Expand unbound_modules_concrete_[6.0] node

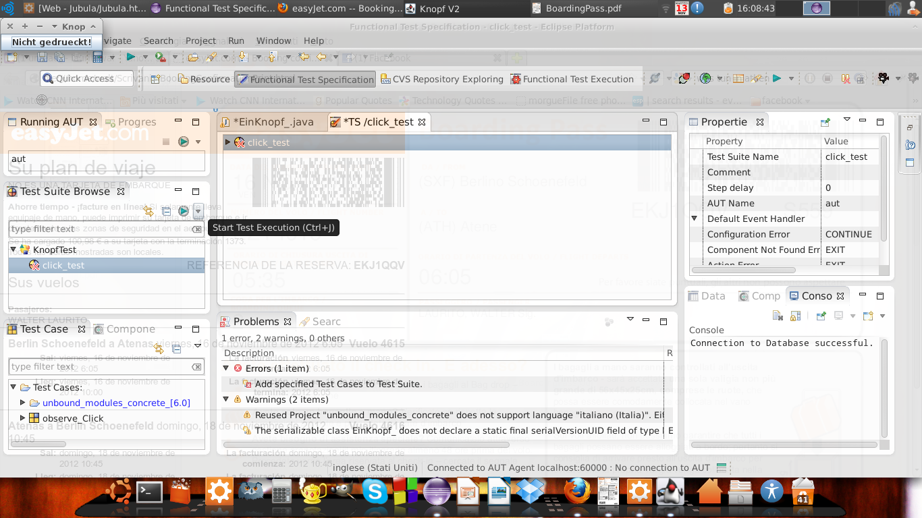click(x=23, y=403)
